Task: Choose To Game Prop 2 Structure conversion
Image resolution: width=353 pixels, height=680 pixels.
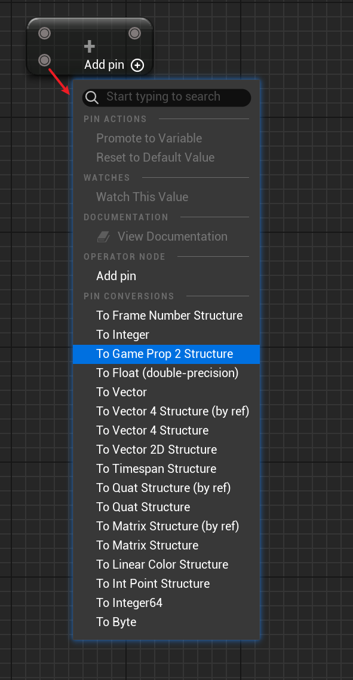Action: (166, 354)
